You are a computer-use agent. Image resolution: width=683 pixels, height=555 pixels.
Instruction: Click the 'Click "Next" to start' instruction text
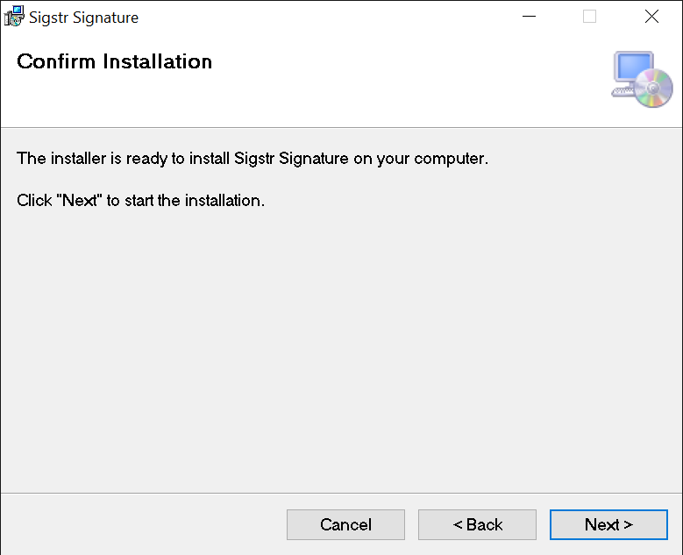coord(140,201)
